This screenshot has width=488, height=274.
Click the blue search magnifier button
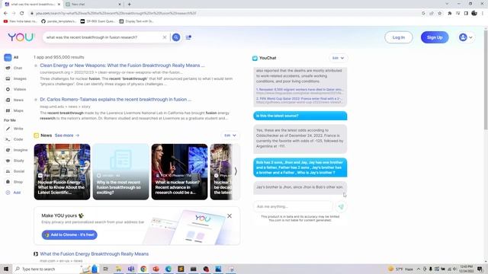pos(176,37)
